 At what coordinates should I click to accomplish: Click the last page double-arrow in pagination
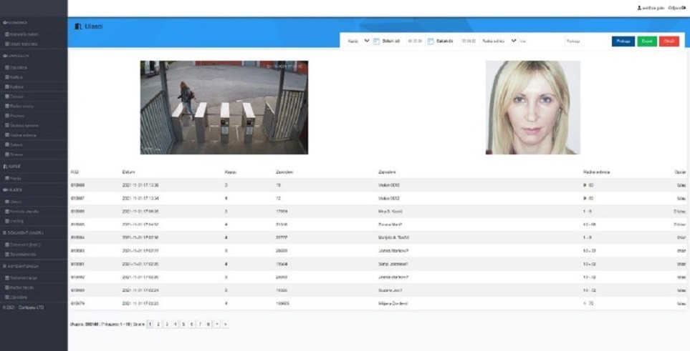pyautogui.click(x=225, y=325)
